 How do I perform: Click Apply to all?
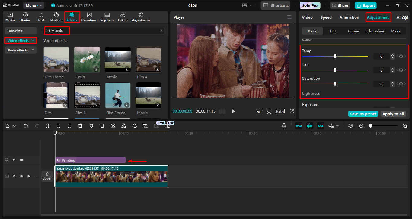[x=393, y=114]
